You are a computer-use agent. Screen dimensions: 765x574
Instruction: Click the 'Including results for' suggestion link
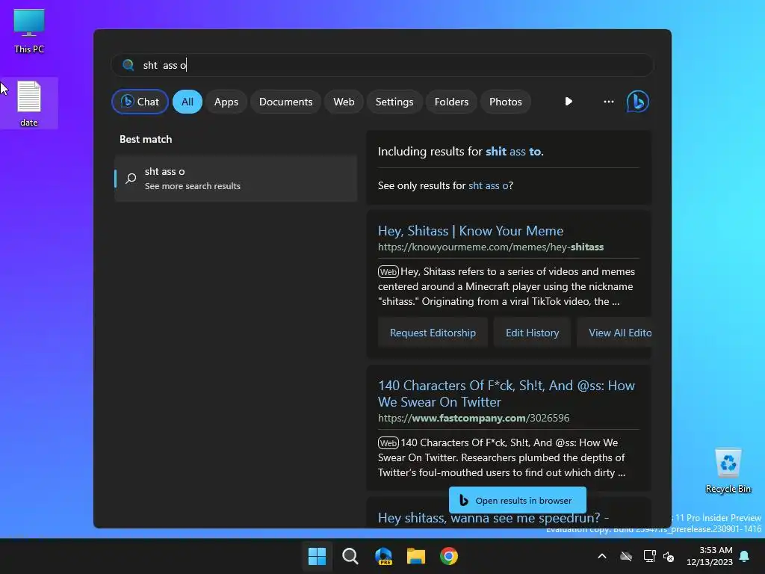click(513, 151)
